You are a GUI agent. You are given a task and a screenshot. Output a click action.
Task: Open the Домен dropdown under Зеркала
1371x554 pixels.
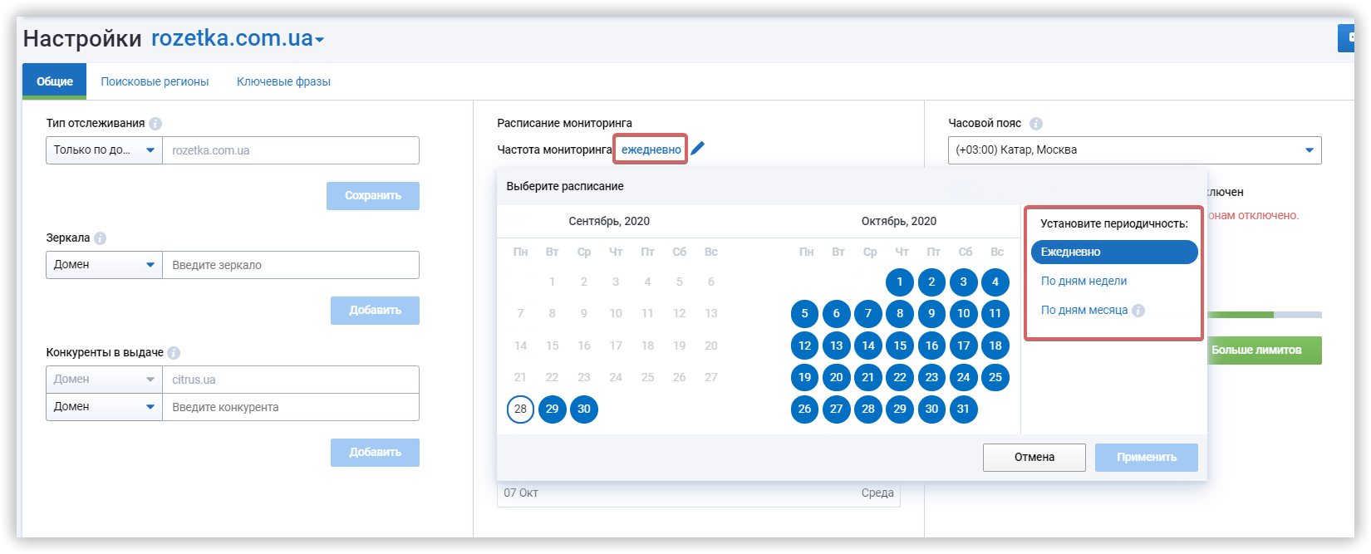pos(104,265)
